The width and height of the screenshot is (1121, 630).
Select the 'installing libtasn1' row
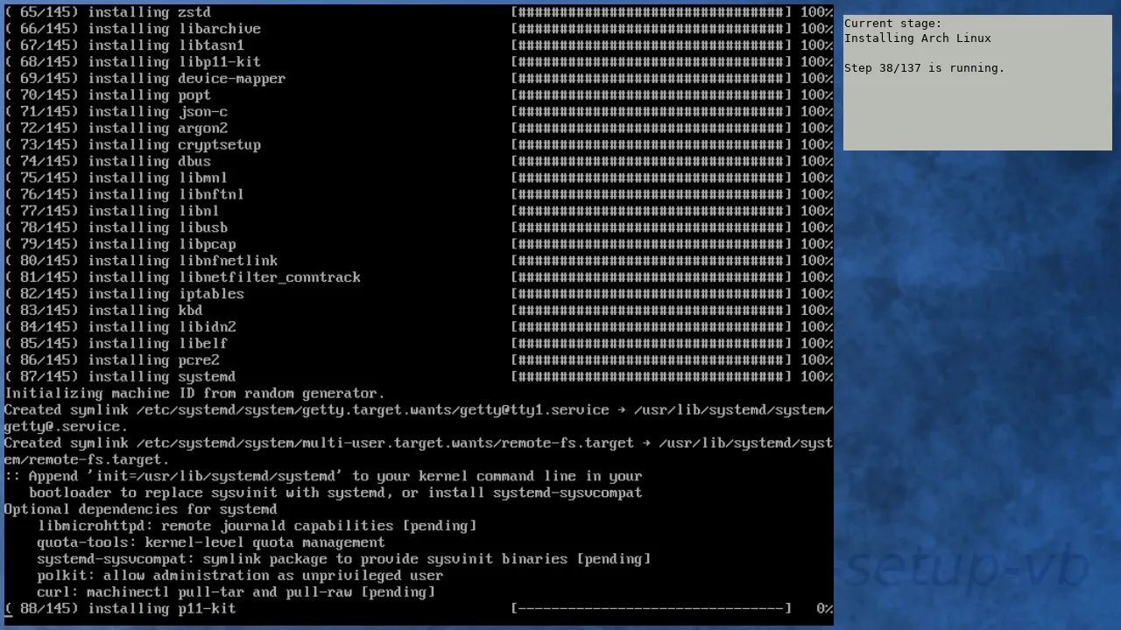pos(419,45)
